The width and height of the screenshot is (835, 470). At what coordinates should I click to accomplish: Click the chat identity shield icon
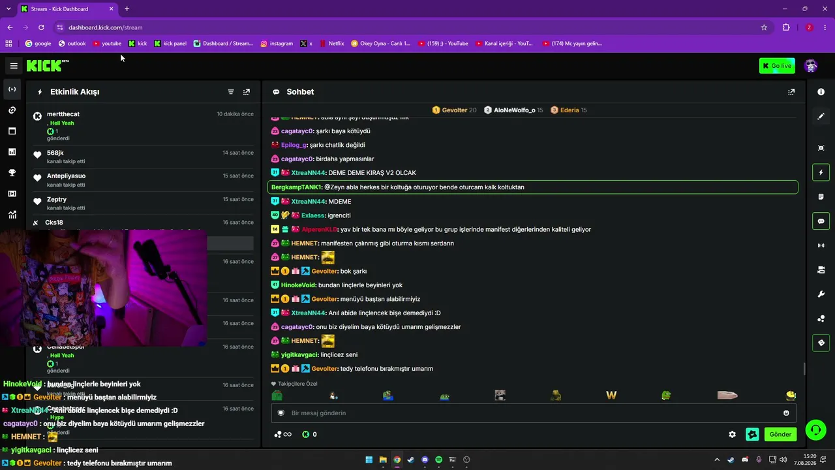281,413
